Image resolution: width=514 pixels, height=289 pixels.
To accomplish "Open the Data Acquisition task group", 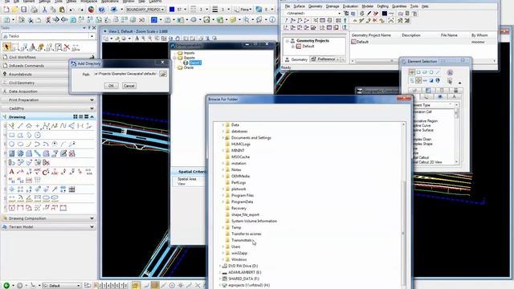I will coord(48,91).
